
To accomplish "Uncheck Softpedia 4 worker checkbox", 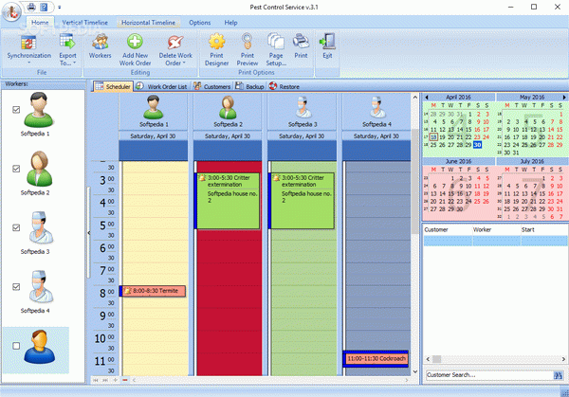I will (16, 287).
